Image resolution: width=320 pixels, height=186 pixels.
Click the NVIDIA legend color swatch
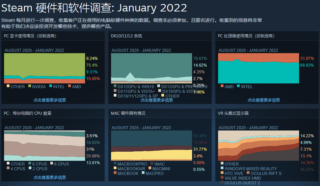[x=30, y=86]
